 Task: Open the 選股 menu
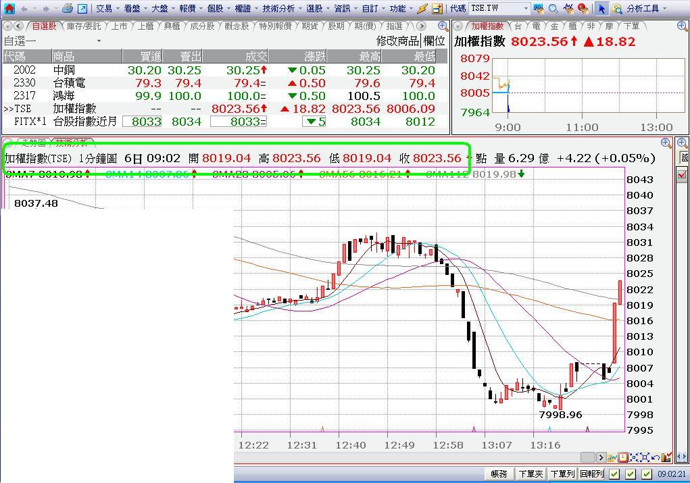point(318,8)
